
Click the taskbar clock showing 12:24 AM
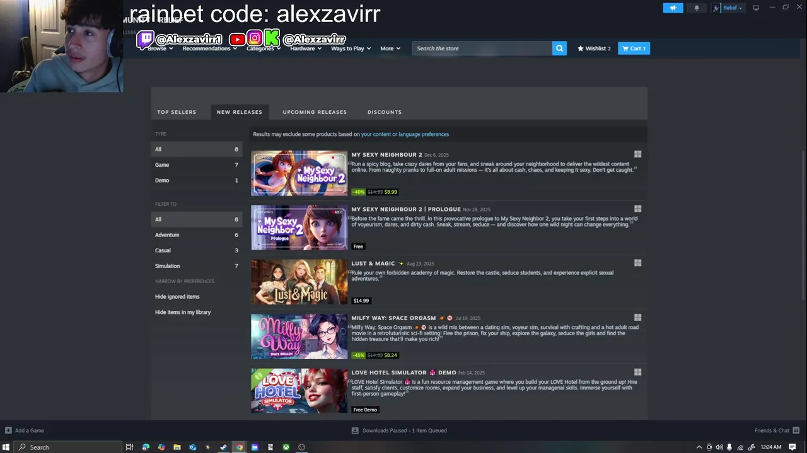click(x=771, y=447)
